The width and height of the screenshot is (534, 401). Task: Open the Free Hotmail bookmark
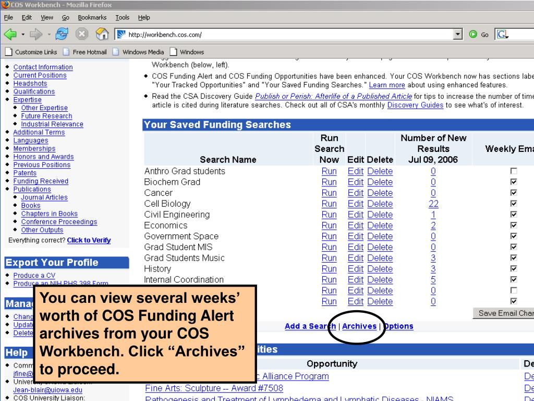click(85, 52)
